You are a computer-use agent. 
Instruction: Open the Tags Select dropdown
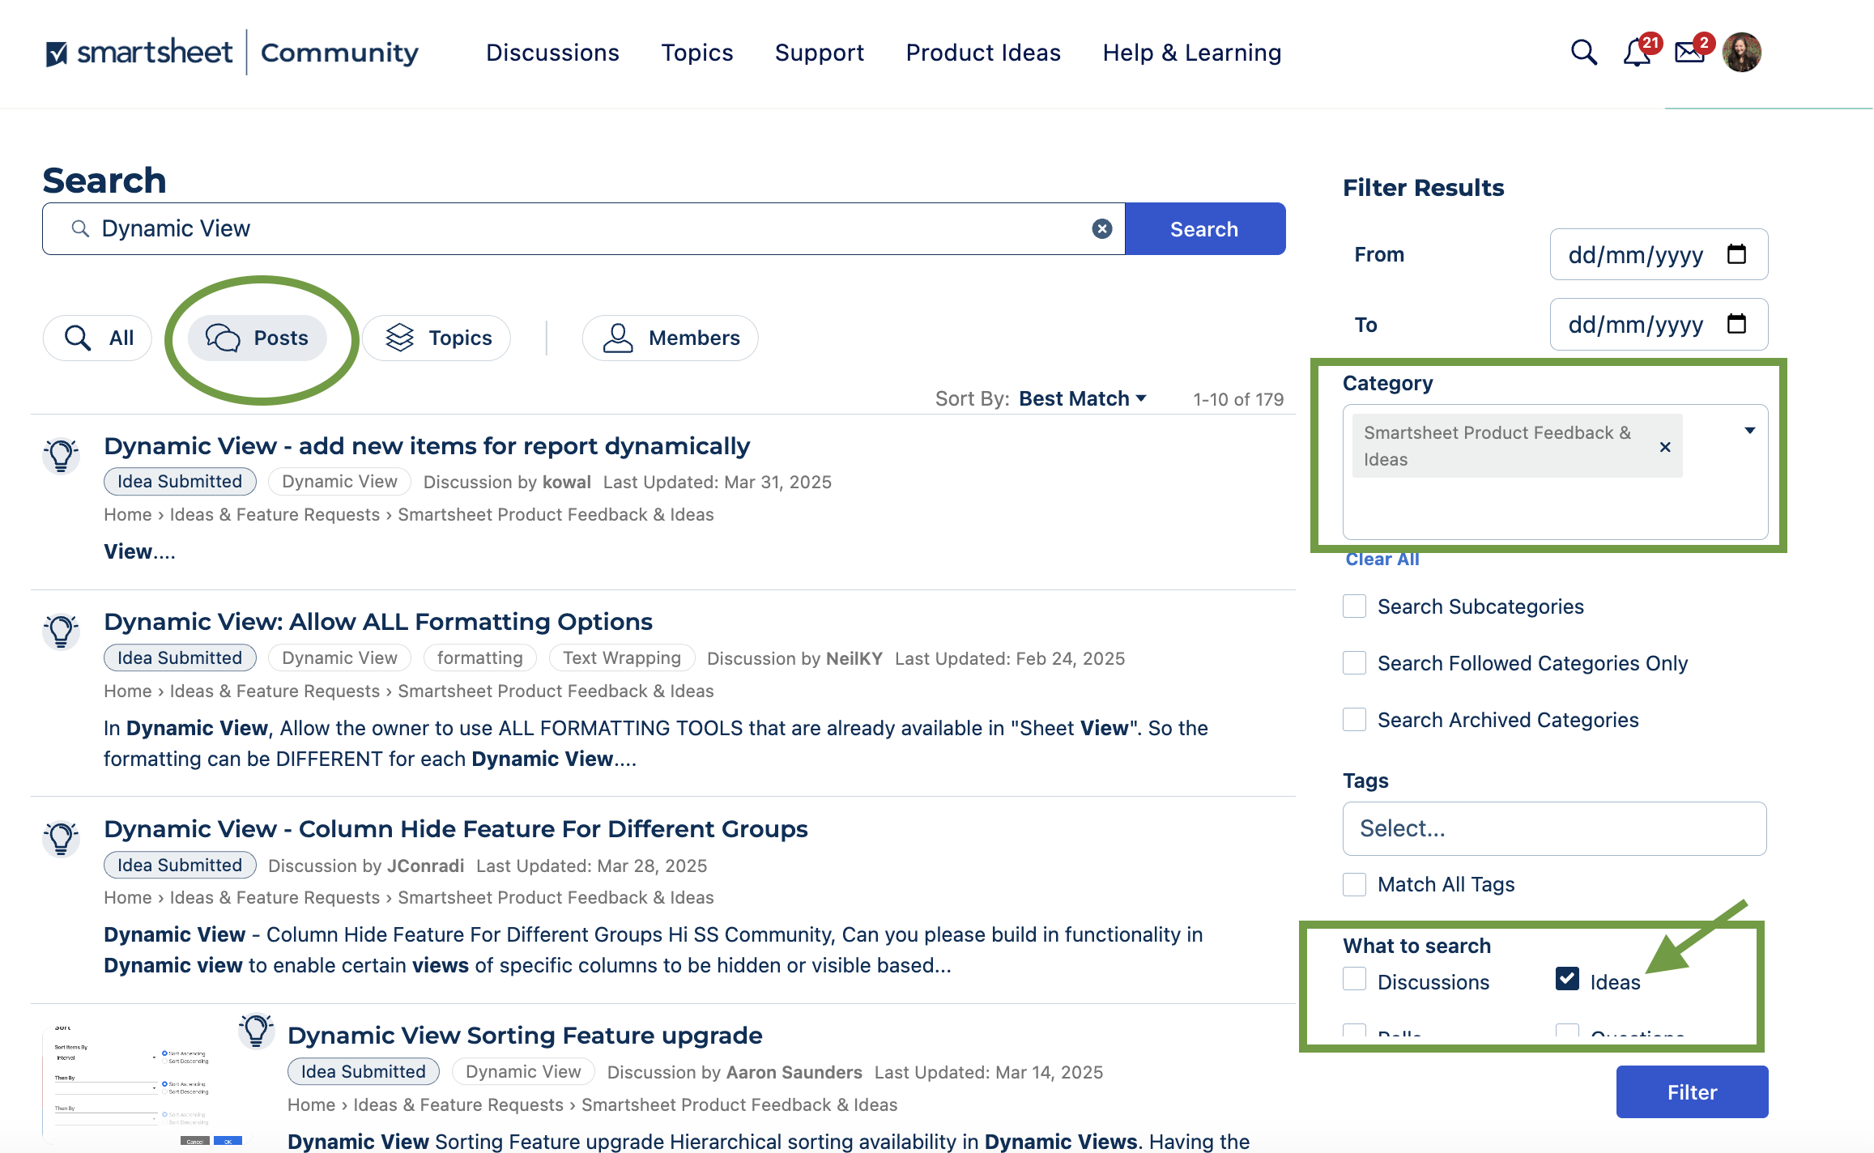tap(1554, 828)
